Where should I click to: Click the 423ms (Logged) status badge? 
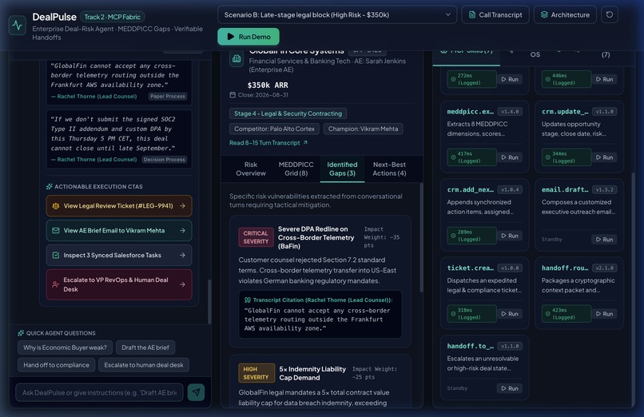point(566,314)
